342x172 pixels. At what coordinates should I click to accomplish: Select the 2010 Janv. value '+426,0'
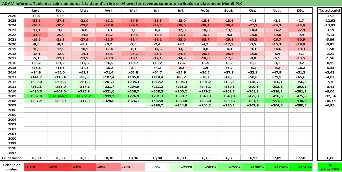pos(36,91)
